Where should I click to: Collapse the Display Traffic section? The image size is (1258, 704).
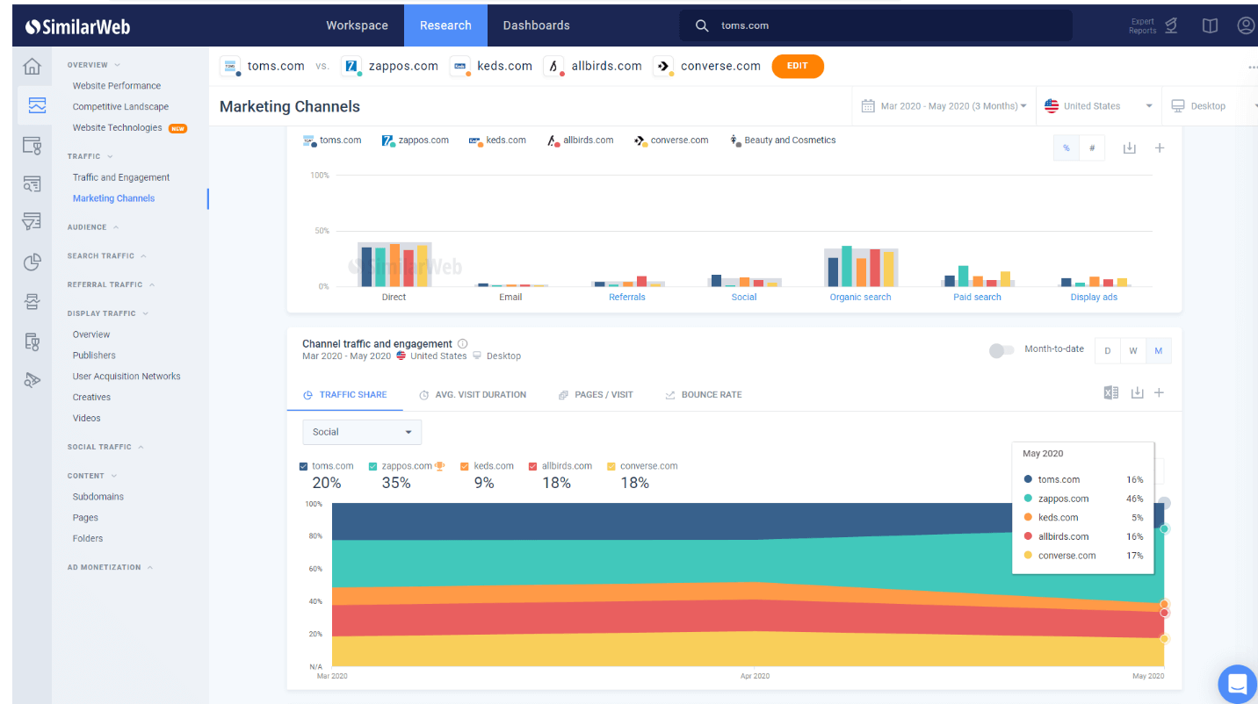tap(108, 313)
